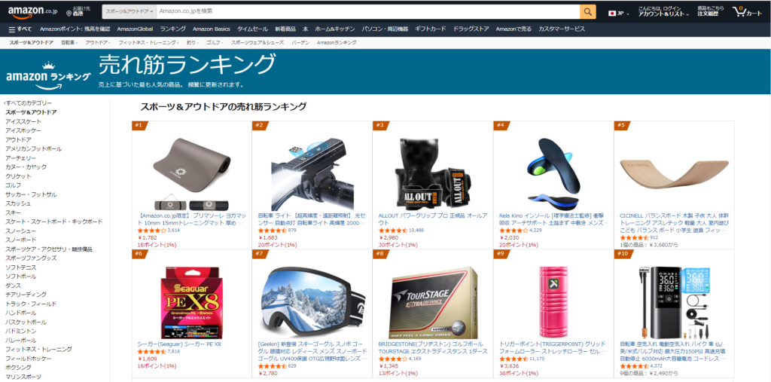Open the hamburger すべて menu
771x382 pixels.
point(20,29)
